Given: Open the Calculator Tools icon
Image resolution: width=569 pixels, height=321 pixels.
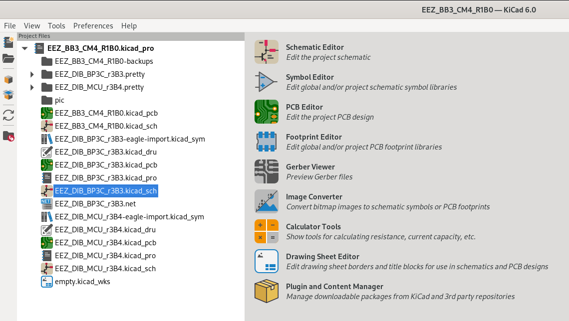Looking at the screenshot, I should [x=266, y=231].
